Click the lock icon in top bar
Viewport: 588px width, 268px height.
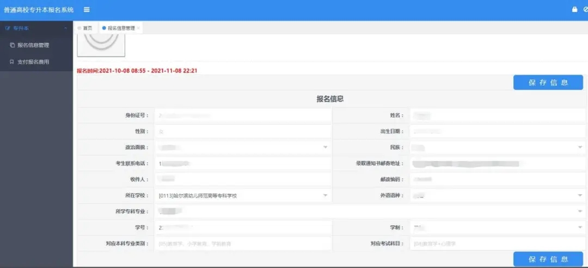point(574,10)
